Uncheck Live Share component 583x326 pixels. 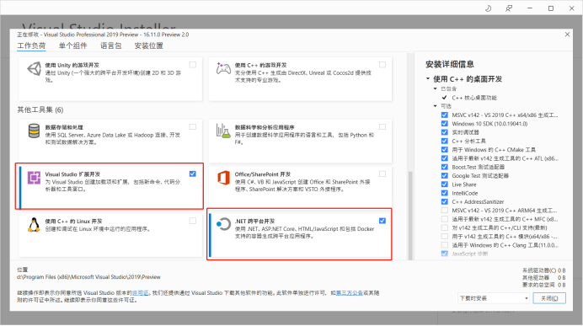[x=444, y=184]
